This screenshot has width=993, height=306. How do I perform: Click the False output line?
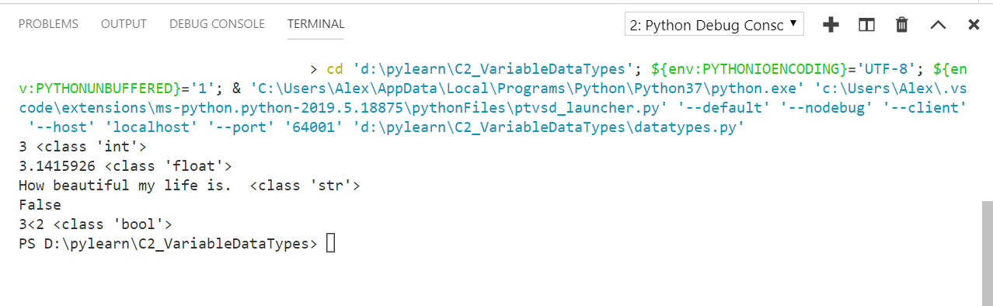click(x=40, y=205)
